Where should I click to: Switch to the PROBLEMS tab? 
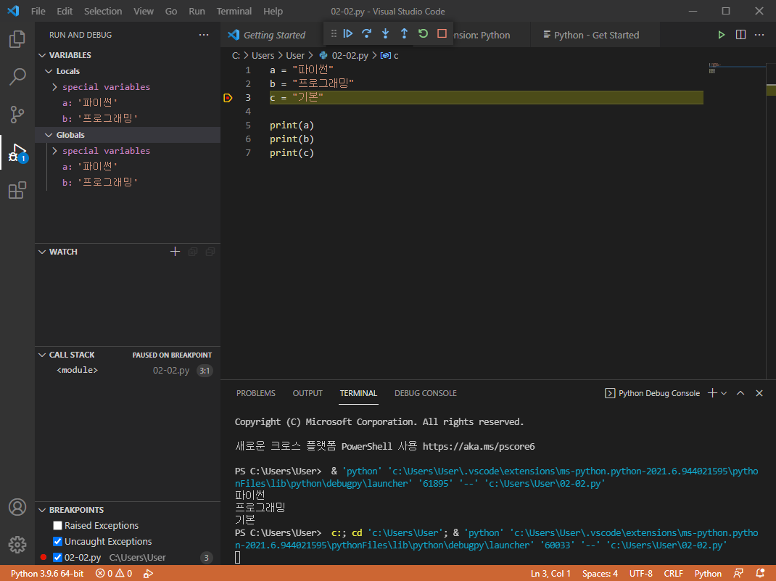click(x=256, y=393)
